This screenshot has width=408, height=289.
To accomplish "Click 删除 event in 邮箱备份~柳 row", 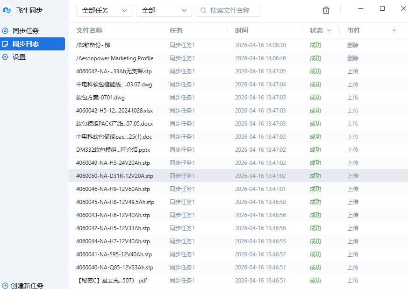I will 353,45.
